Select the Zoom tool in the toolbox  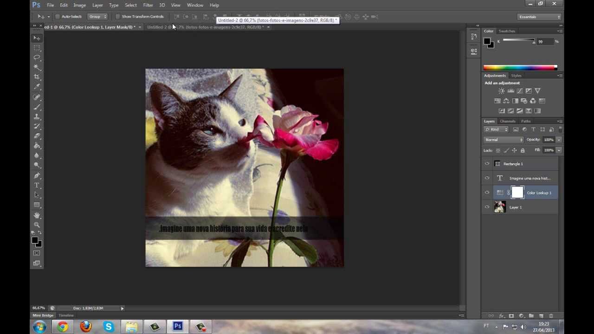(37, 225)
